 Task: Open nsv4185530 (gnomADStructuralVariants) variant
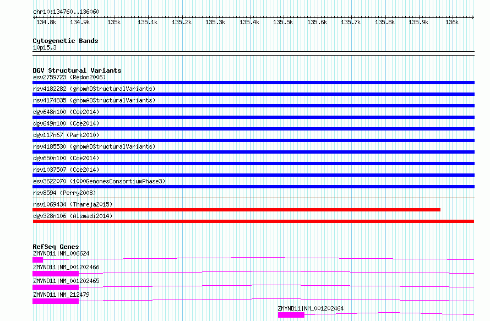click(94, 146)
